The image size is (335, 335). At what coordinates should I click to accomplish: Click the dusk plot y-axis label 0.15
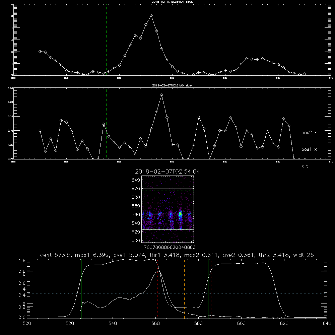[10, 117]
